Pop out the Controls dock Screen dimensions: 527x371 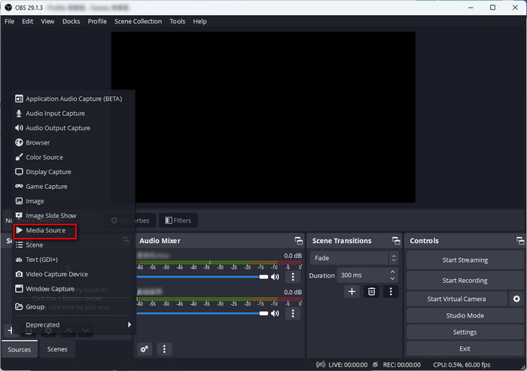(520, 241)
